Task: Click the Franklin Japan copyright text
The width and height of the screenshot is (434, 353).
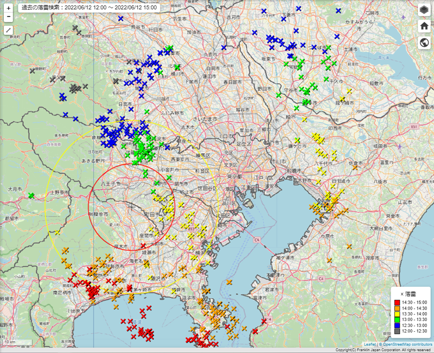Action: [x=384, y=350]
